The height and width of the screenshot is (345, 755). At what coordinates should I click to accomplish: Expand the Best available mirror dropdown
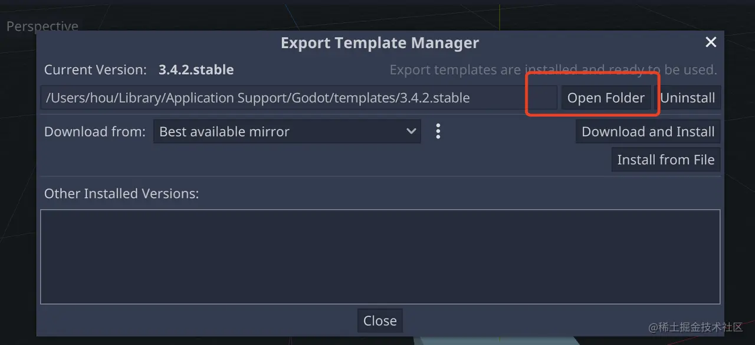tap(287, 131)
